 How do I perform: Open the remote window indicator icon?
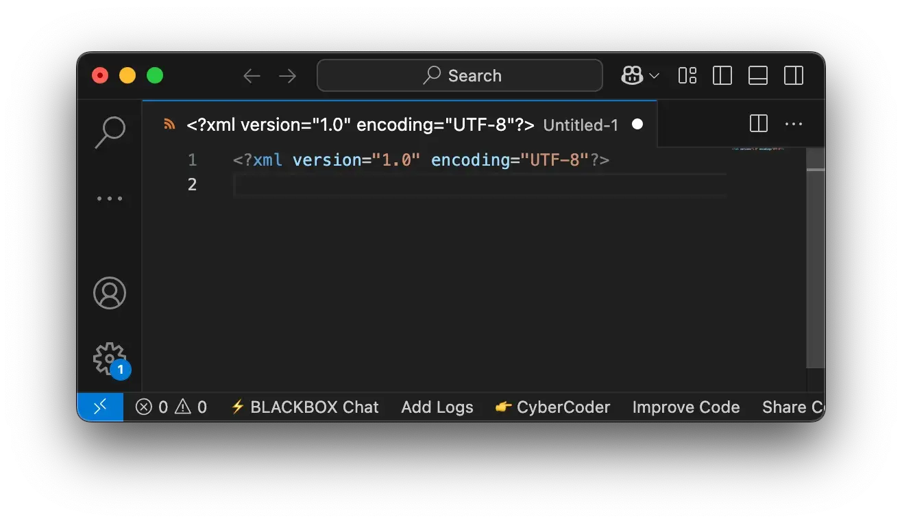tap(100, 407)
